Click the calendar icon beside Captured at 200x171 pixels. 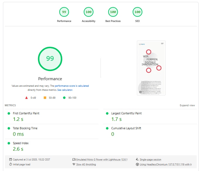pos(11,159)
